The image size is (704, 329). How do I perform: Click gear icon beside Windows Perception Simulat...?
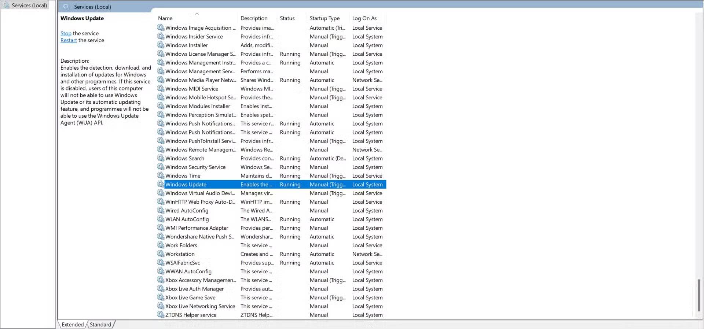[161, 115]
